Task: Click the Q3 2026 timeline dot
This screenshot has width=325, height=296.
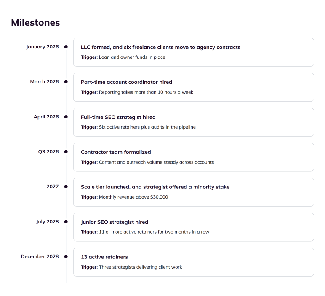Action: [66, 152]
